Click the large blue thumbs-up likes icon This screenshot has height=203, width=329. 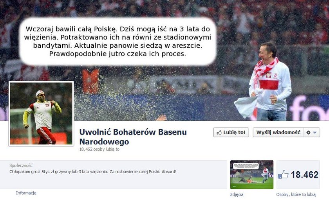pyautogui.click(x=283, y=174)
